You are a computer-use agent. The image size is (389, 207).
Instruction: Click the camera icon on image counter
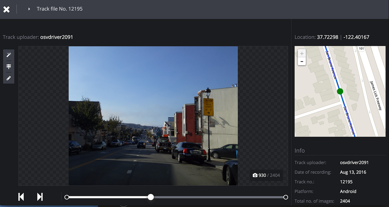pyautogui.click(x=255, y=175)
